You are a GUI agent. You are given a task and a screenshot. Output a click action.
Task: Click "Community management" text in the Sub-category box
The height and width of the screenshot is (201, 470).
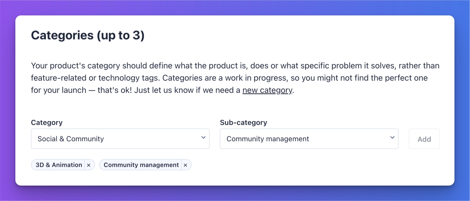click(x=268, y=139)
